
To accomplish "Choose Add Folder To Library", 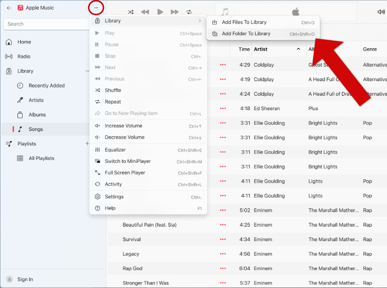I will 263,34.
